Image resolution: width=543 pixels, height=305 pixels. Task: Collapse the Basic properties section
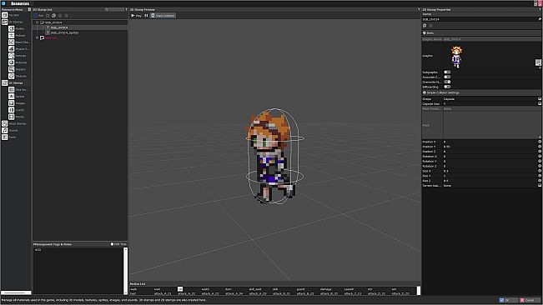coord(425,32)
